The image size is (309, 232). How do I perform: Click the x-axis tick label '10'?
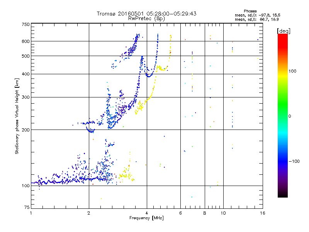223,213
